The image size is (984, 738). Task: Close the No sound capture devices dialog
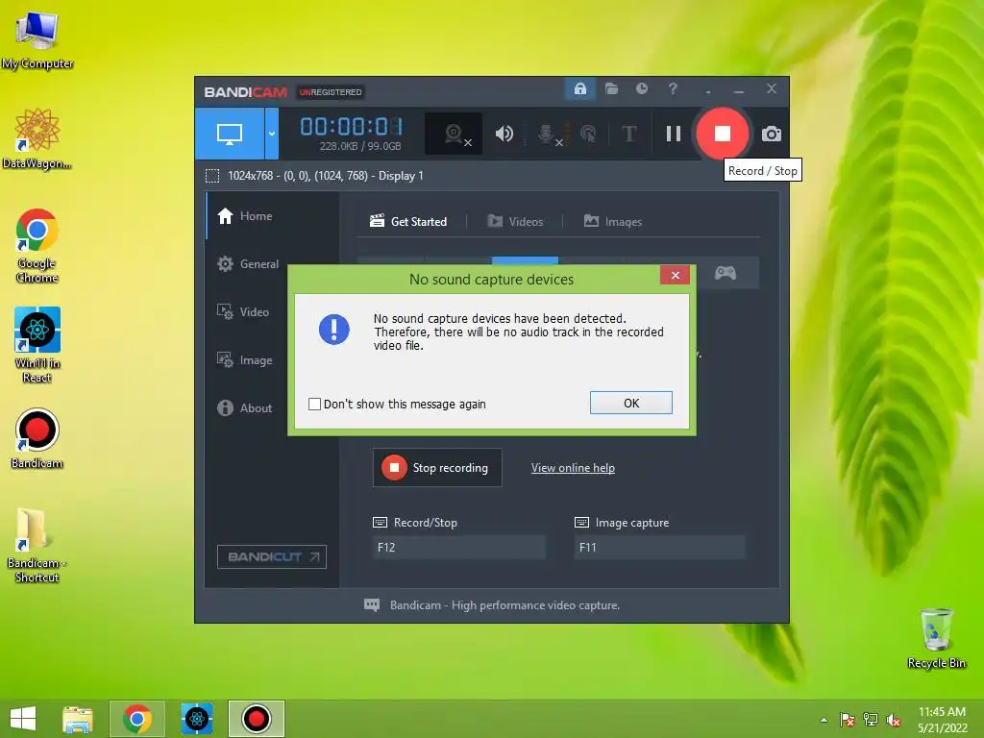[676, 275]
